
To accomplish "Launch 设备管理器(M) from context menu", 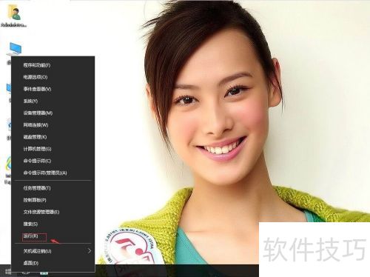I will pos(38,113).
